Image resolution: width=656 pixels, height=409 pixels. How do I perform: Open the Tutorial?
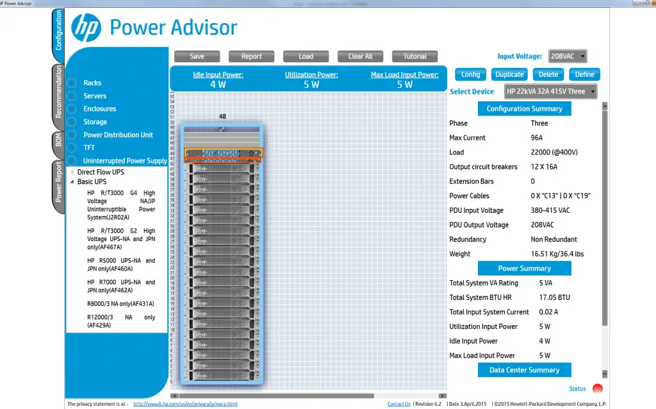pyautogui.click(x=414, y=56)
